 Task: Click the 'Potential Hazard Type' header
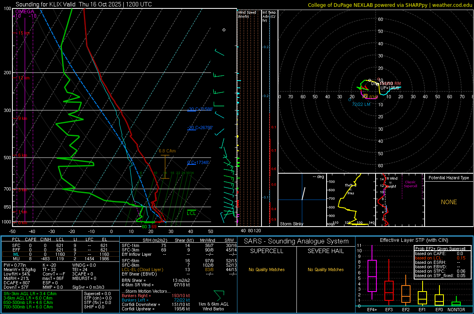pyautogui.click(x=449, y=178)
